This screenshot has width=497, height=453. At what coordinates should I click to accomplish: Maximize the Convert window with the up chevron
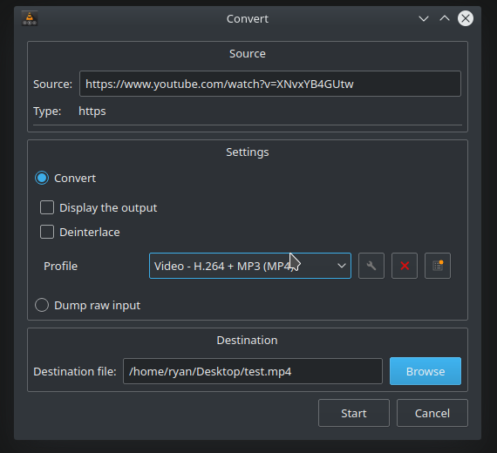(445, 18)
